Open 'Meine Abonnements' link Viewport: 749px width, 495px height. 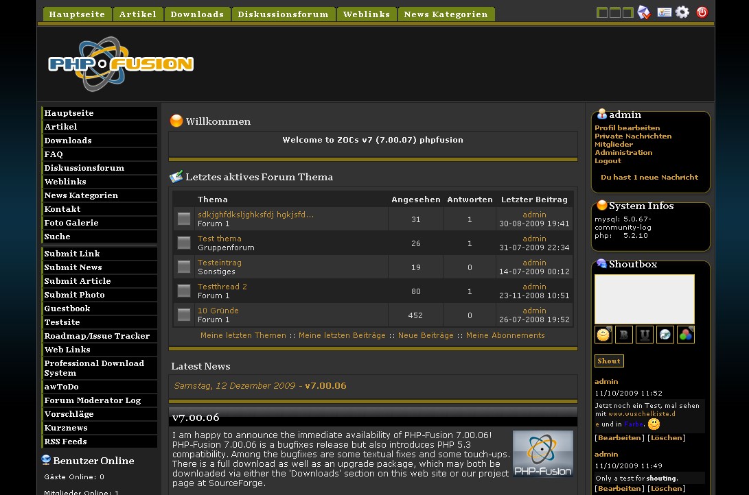[x=505, y=335]
